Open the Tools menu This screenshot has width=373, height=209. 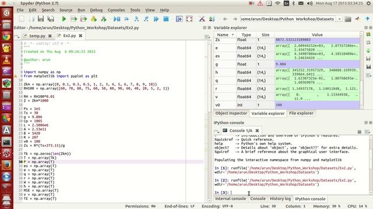[x=135, y=10]
